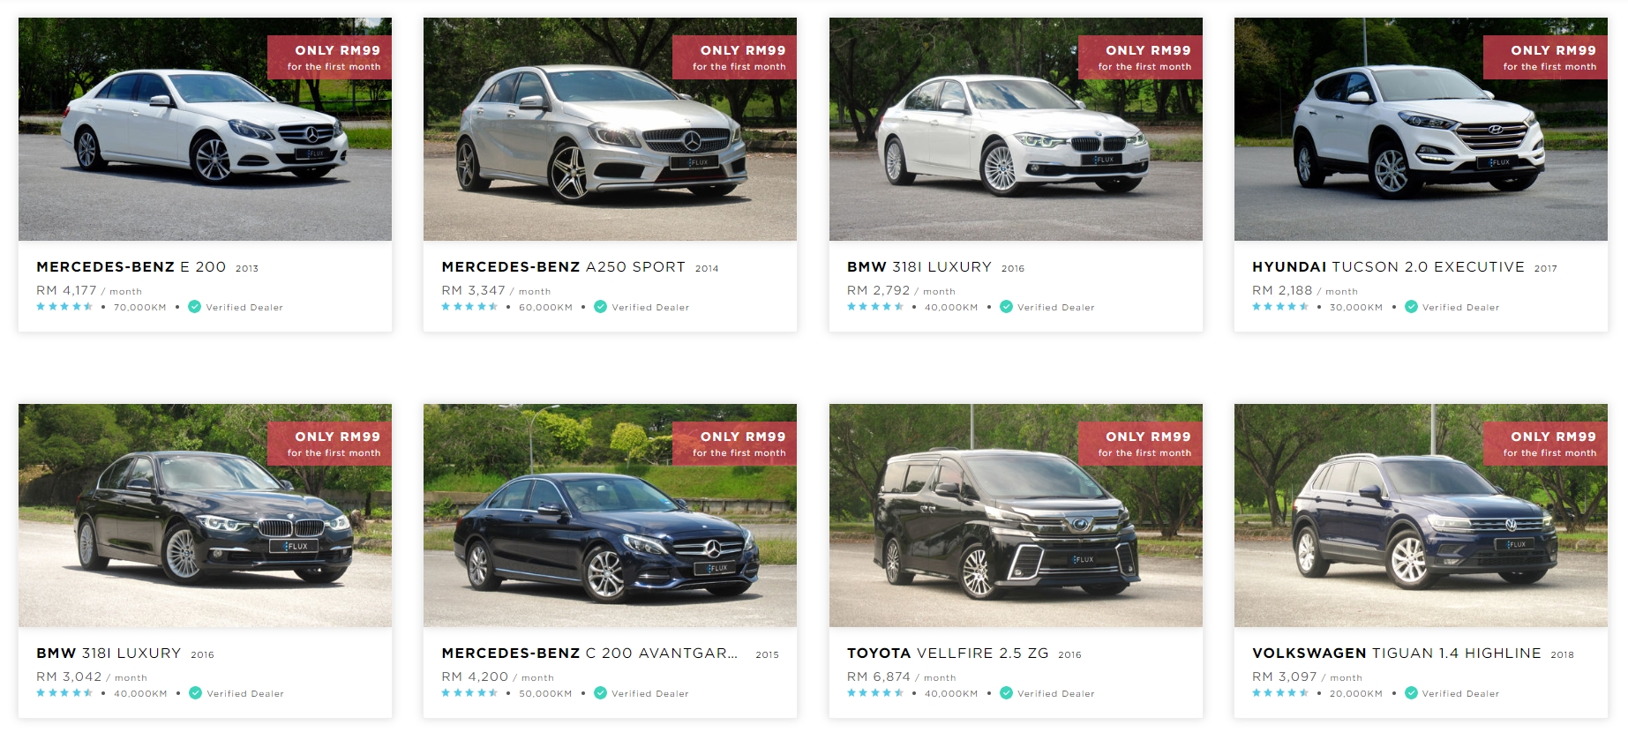Screen dimensions: 1628x732
Task: Open the silver Mercedes A250 Sport photo
Action: 610,129
